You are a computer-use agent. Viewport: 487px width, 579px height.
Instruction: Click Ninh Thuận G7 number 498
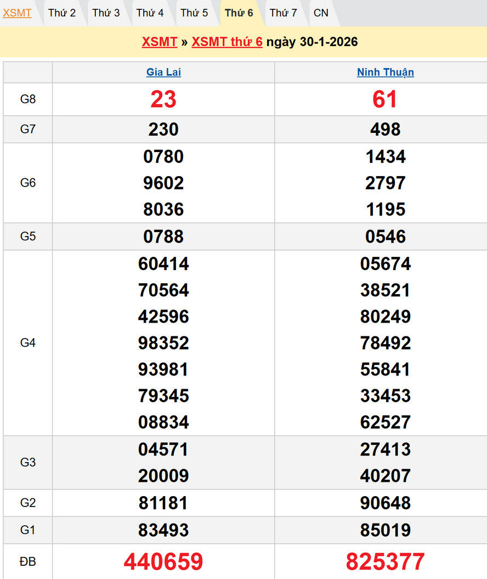[x=385, y=130]
